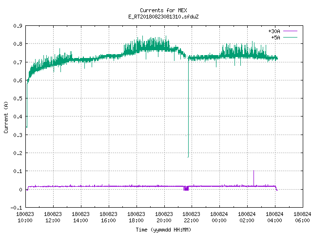The image size is (312, 234).
Task: Click the green +5A dip down to 0.18 A
Action: point(188,107)
